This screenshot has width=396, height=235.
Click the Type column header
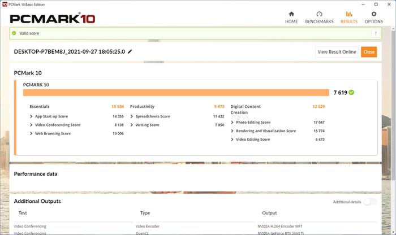pyautogui.click(x=145, y=213)
